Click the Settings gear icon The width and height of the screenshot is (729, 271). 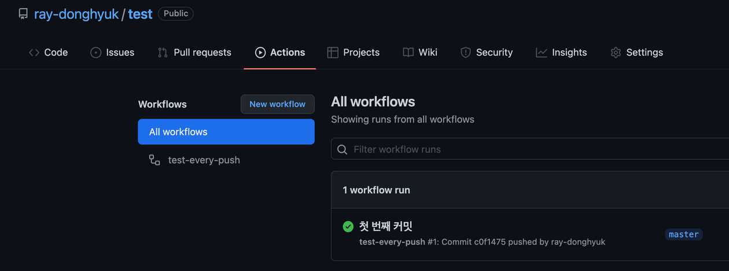(616, 53)
